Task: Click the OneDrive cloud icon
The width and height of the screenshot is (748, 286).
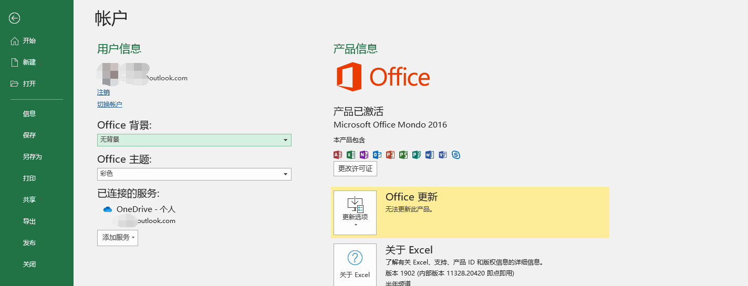Action: (108, 209)
